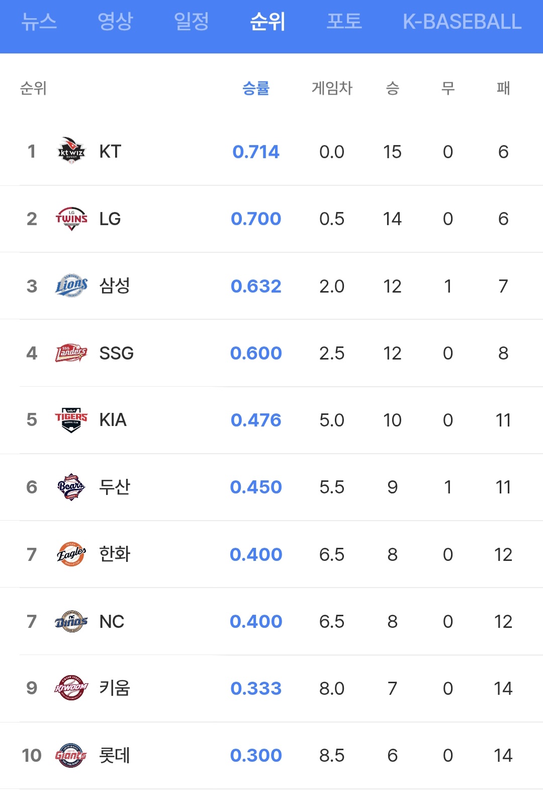Click the 게임차 column header
Viewport: 543px width, 792px height.
332,89
